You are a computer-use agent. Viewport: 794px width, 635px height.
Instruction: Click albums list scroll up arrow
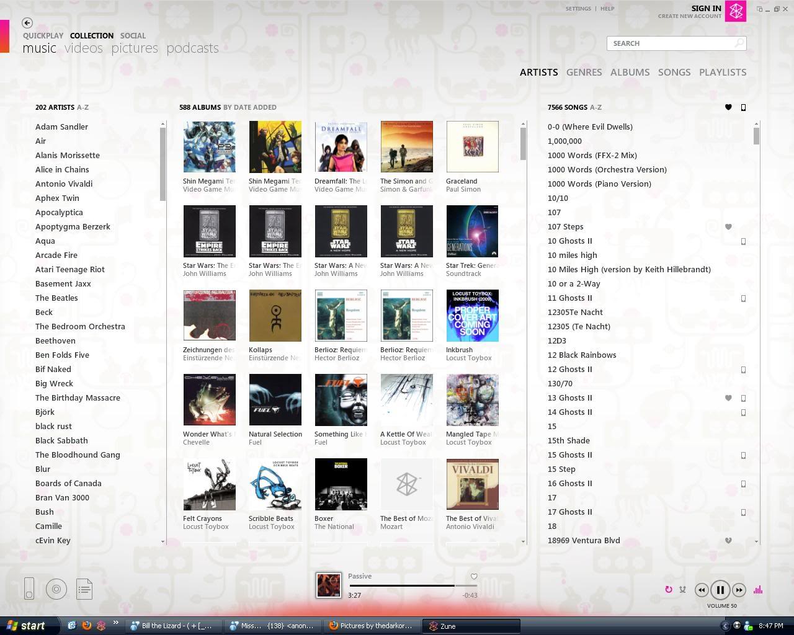tap(523, 123)
